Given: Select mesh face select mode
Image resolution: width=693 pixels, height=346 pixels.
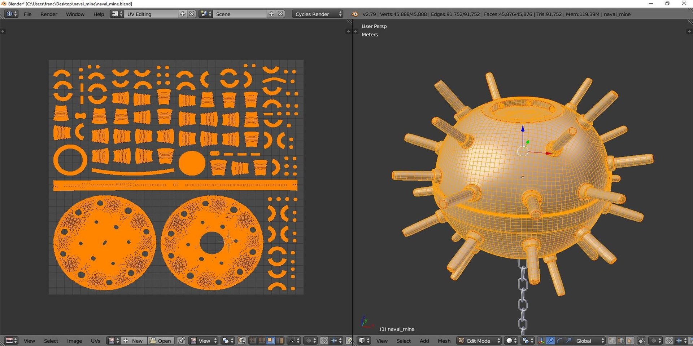Looking at the screenshot, I should click(630, 341).
